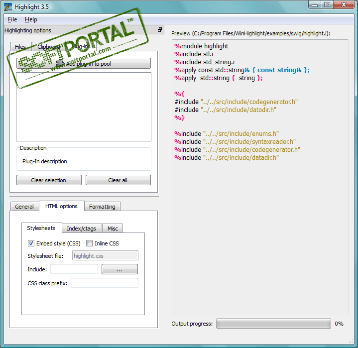The image size is (358, 348).
Task: Click the '%include enums.h' preview line
Action: click(x=227, y=133)
